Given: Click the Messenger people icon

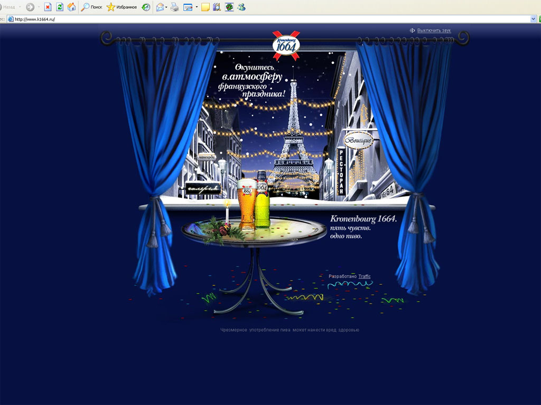Looking at the screenshot, I should coord(241,7).
